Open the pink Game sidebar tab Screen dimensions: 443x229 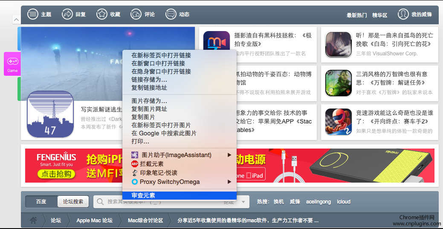click(x=12, y=64)
